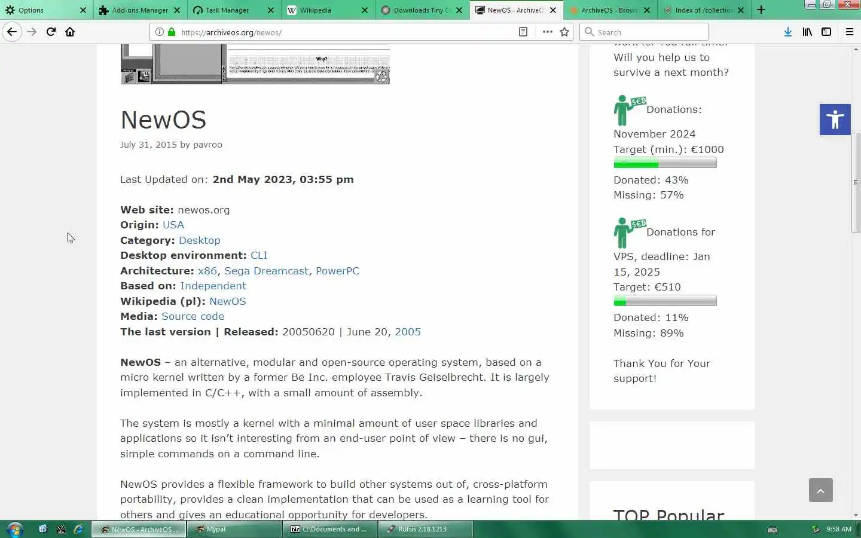This screenshot has width=861, height=538.
Task: Reload the current page
Action: pyautogui.click(x=51, y=32)
